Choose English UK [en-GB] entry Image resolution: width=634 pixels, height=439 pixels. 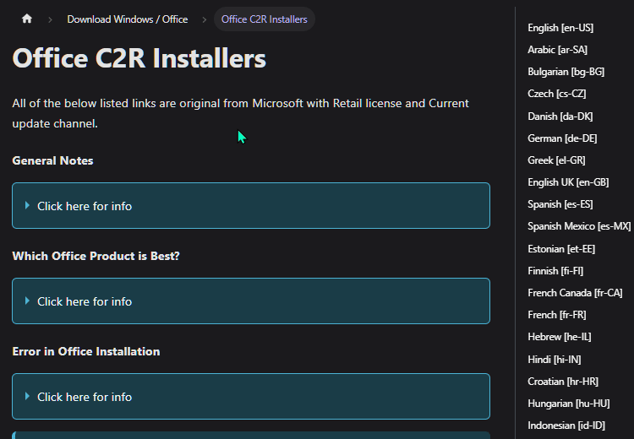tap(568, 182)
